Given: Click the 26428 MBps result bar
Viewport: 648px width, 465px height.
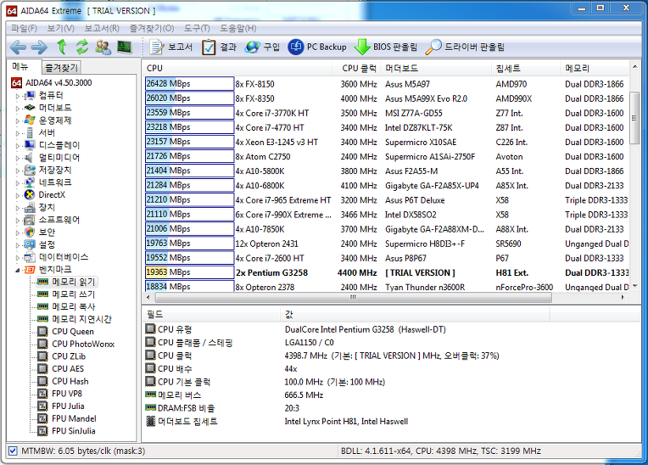Looking at the screenshot, I should pyautogui.click(x=189, y=83).
